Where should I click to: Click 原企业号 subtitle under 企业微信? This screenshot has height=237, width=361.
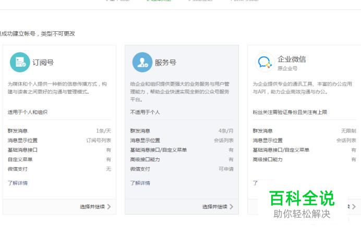(287, 68)
